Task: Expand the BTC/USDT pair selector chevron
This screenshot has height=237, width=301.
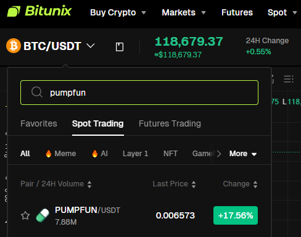Action: point(91,46)
